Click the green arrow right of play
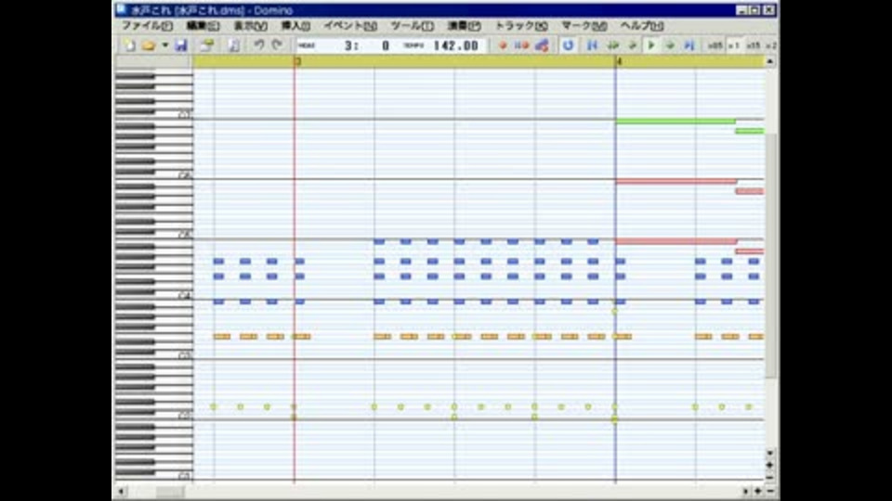 point(670,45)
